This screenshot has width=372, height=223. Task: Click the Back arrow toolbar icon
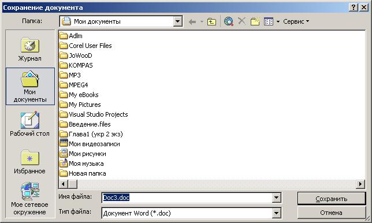point(192,22)
